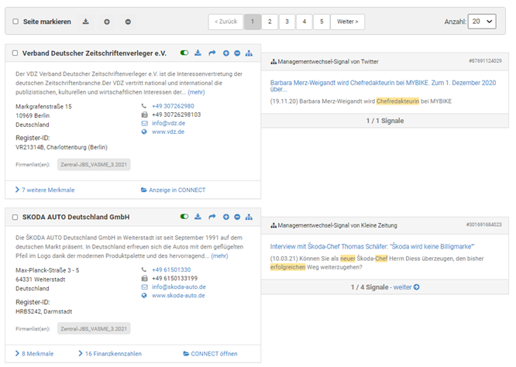
Task: Open the Anzahl 20 dropdown
Action: [x=482, y=22]
